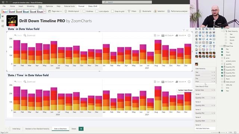The height and width of the screenshot is (134, 239).
Task: Check the product_name field
Action: click(x=222, y=61)
